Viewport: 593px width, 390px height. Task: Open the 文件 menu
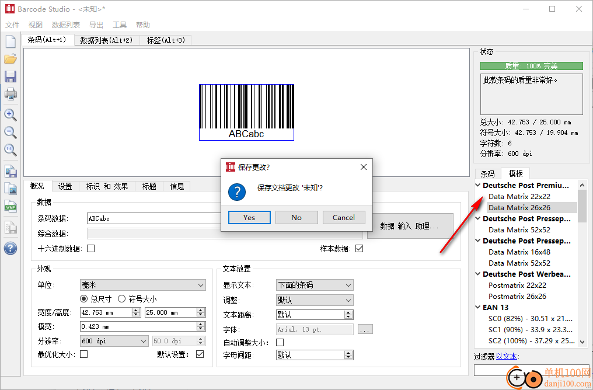click(12, 25)
